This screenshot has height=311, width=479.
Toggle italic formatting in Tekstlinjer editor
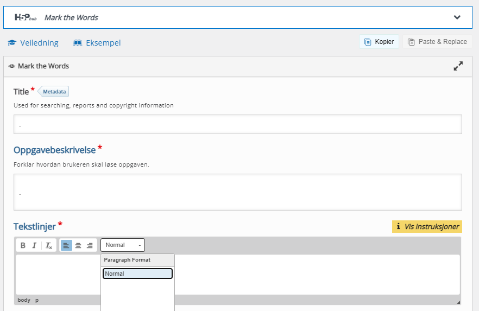coord(35,245)
